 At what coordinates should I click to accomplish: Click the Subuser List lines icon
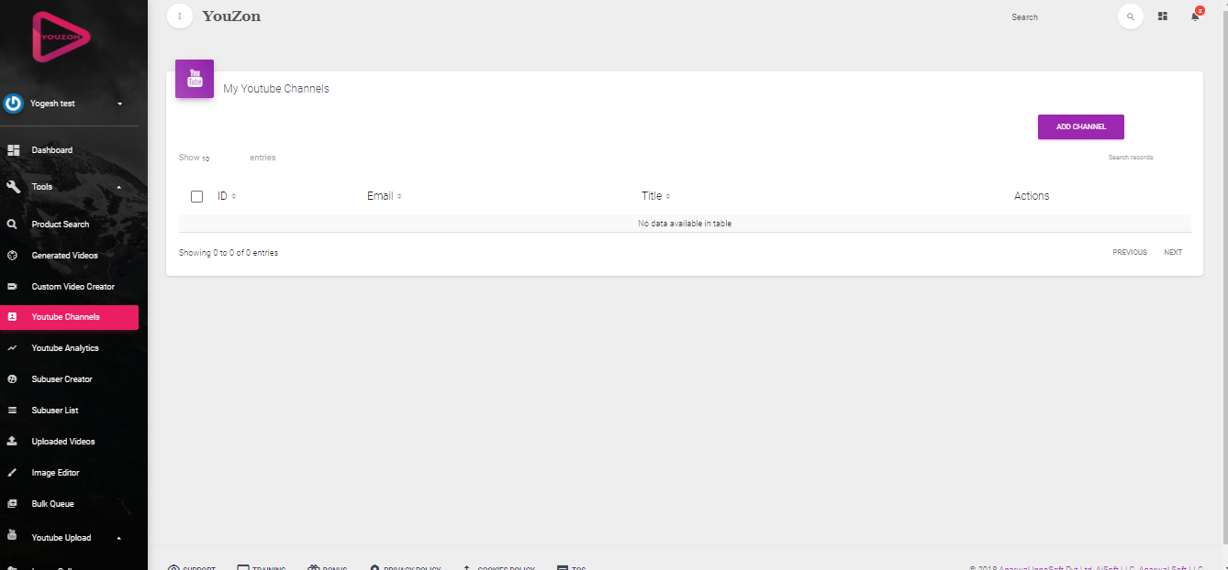pos(12,411)
